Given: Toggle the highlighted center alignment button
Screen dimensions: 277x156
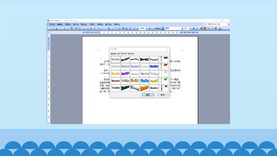Looking at the screenshot, I should pos(205,28).
